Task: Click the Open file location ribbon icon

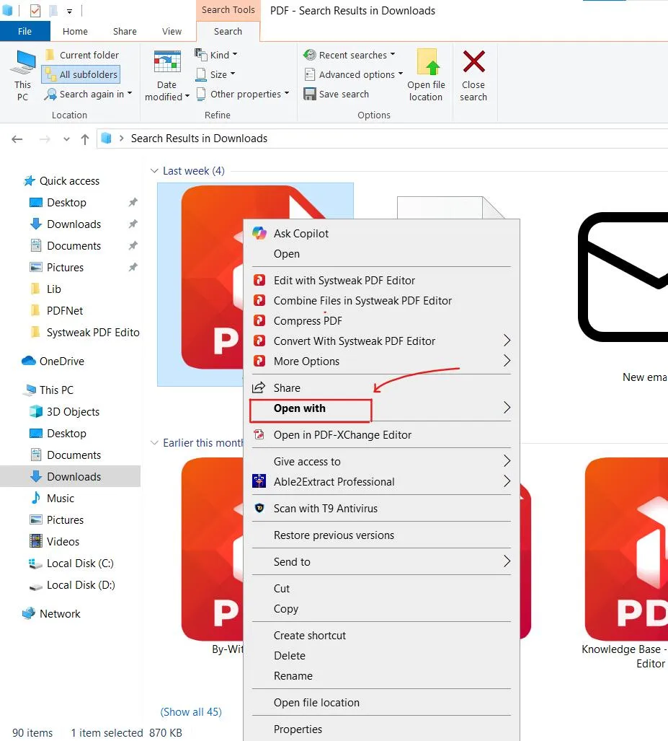Action: (x=426, y=63)
